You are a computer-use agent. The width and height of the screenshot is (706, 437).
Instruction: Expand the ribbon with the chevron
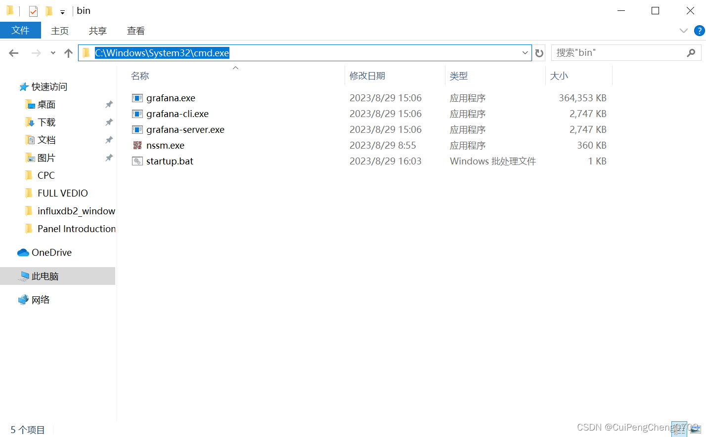[684, 31]
